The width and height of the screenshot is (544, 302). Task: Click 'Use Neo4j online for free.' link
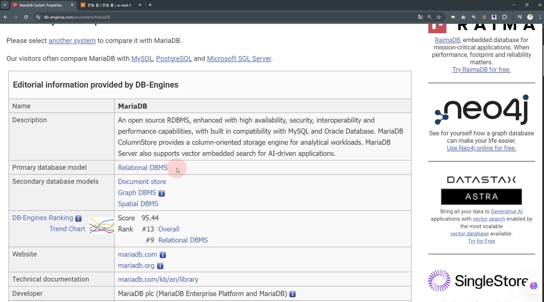click(x=482, y=148)
